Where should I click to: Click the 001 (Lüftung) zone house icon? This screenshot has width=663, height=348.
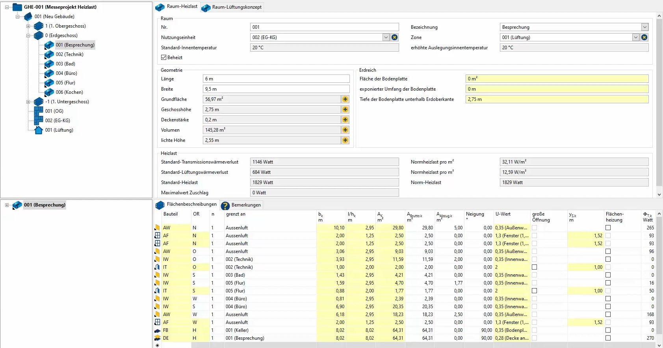click(39, 130)
